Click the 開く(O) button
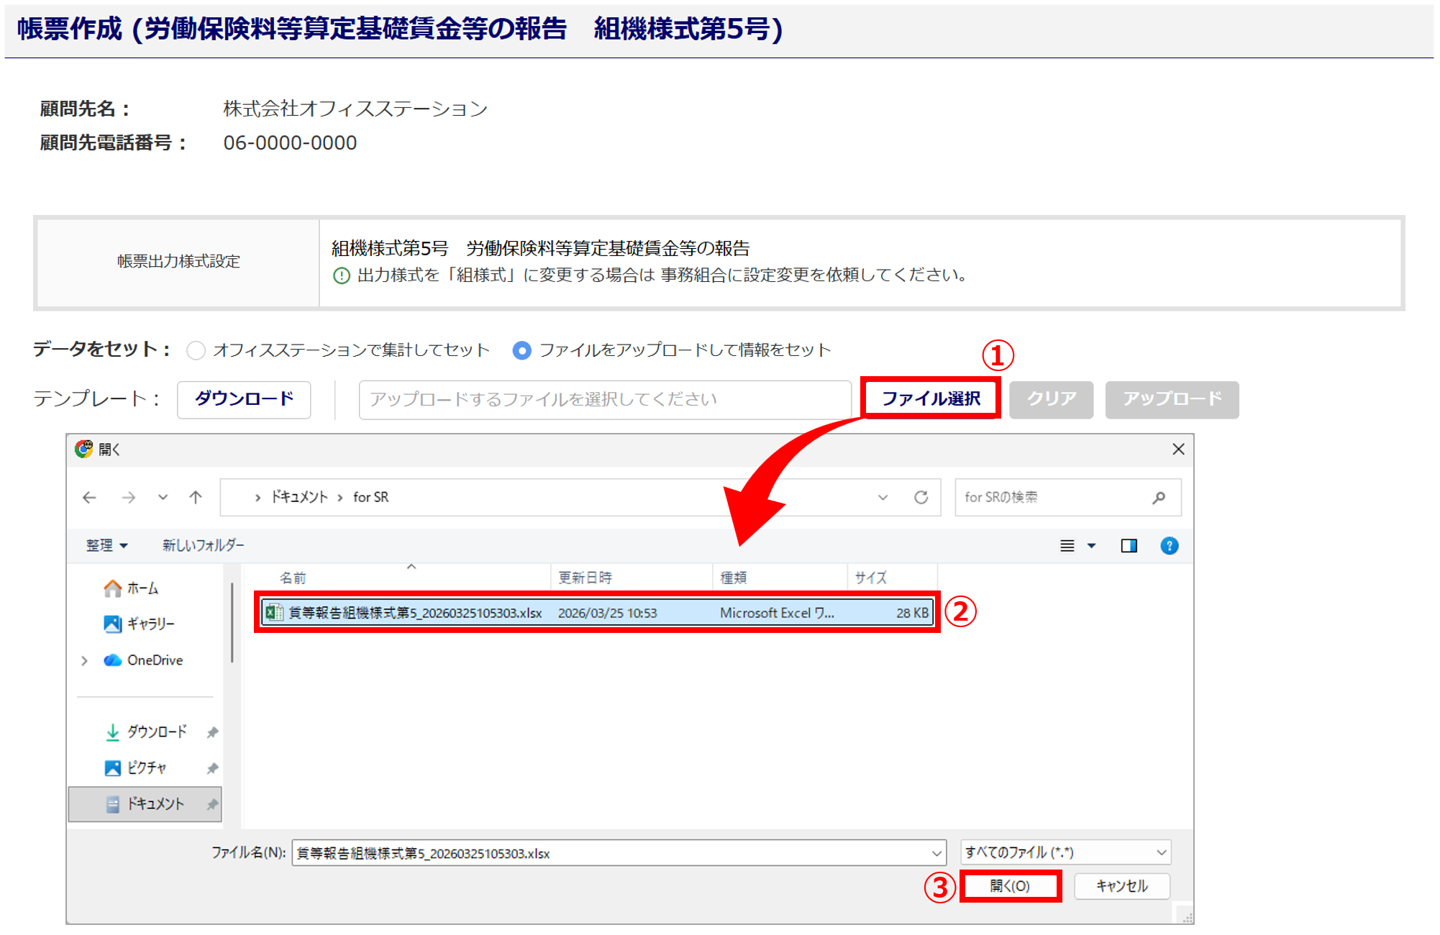The height and width of the screenshot is (935, 1440). point(1010,885)
